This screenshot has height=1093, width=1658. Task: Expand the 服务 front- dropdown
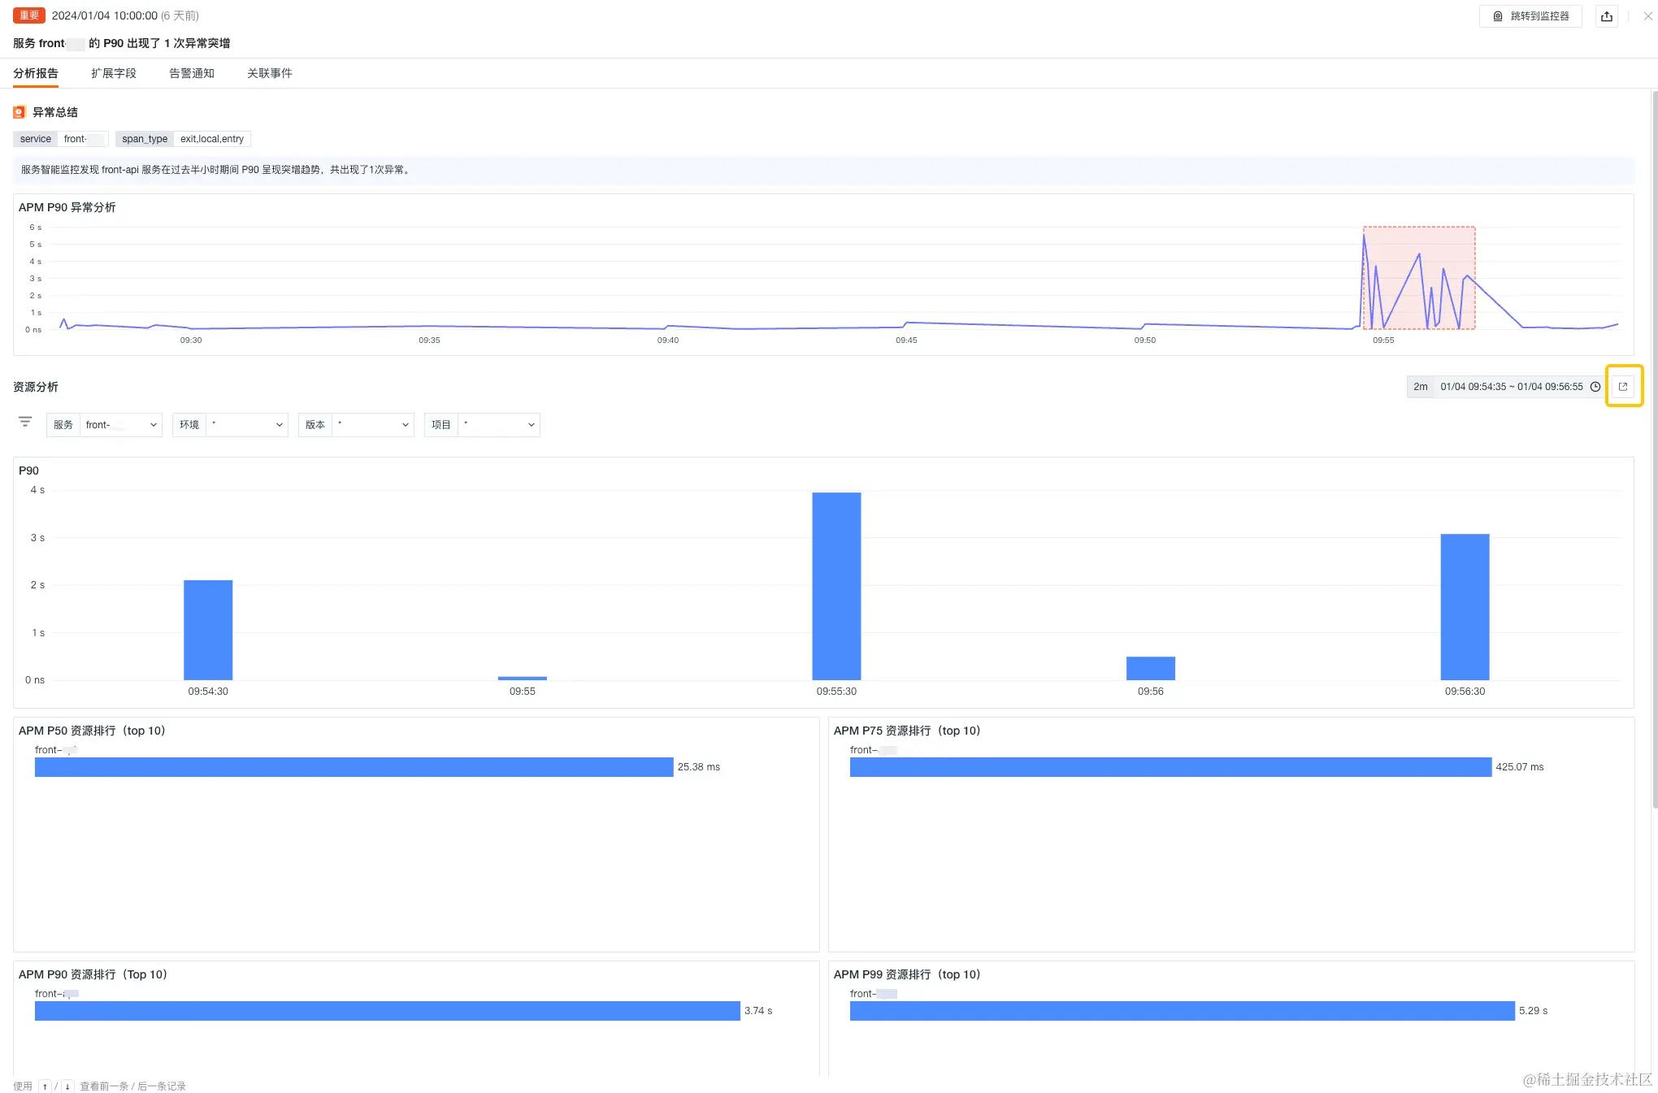pos(120,425)
